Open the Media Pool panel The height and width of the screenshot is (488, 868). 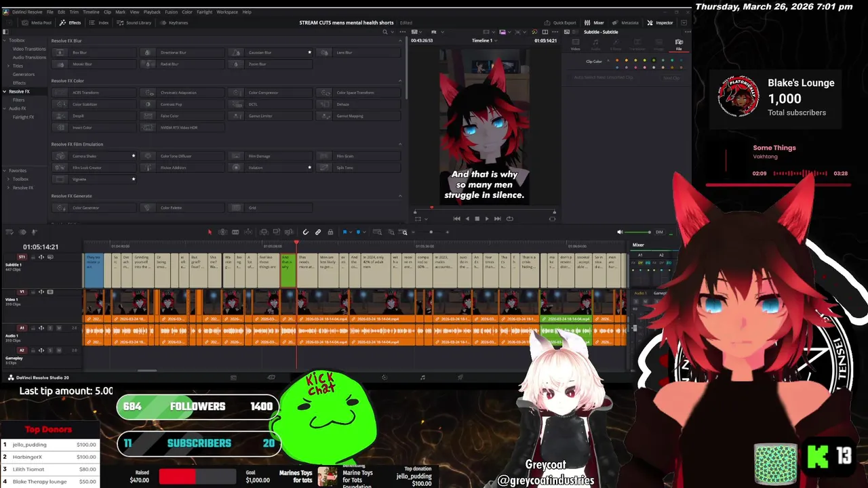pyautogui.click(x=37, y=22)
